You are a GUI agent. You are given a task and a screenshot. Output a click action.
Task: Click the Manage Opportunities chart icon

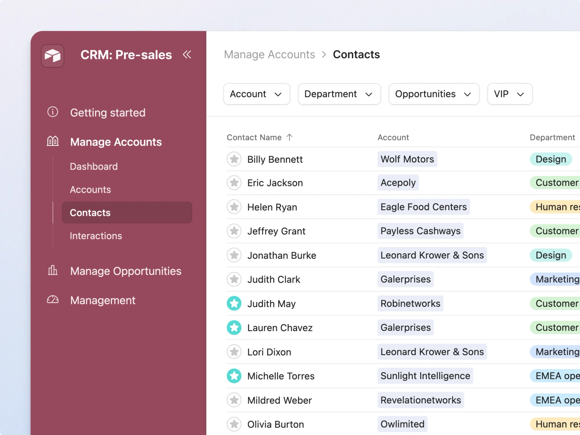52,271
